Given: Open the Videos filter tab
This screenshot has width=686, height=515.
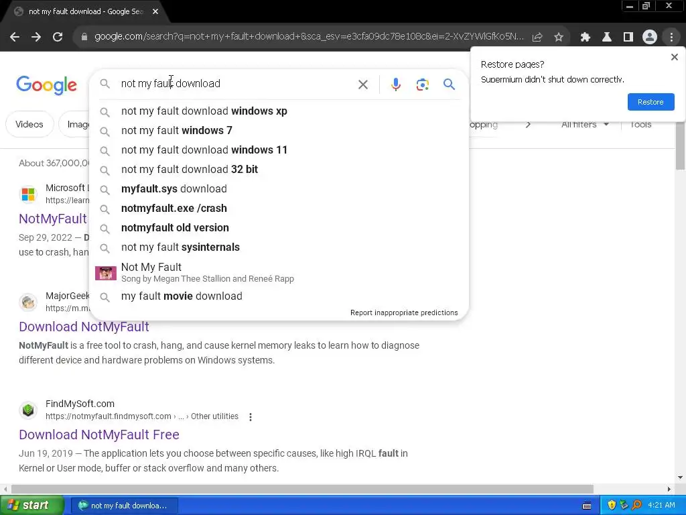Looking at the screenshot, I should (29, 124).
